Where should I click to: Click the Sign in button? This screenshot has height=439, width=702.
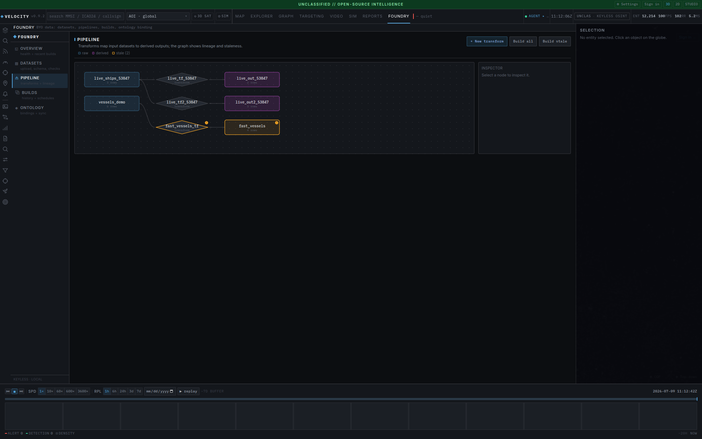tap(652, 4)
